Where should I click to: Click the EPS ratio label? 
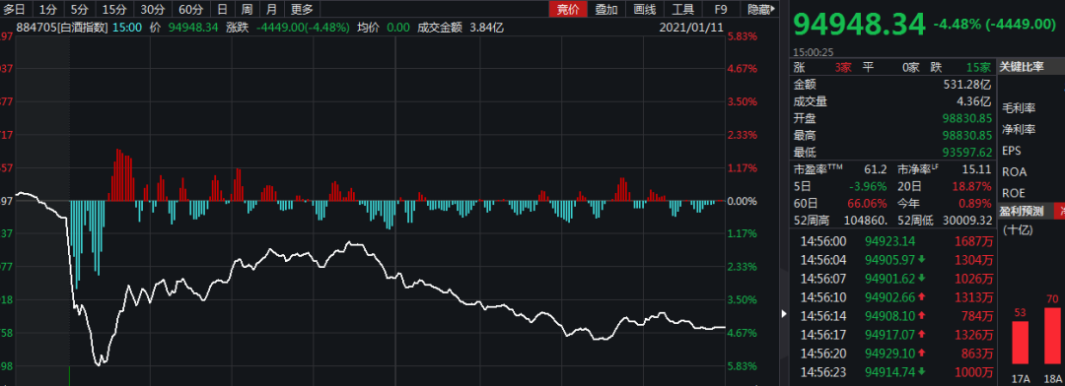(x=1012, y=151)
